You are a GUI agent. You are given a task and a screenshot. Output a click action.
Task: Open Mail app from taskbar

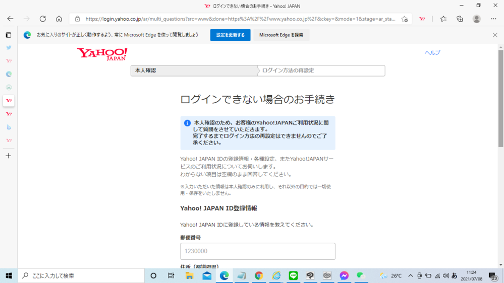207,275
